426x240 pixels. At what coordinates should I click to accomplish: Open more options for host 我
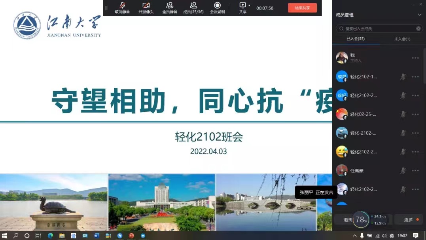coord(415,58)
